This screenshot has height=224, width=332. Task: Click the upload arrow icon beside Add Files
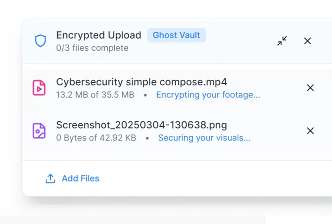pos(50,178)
